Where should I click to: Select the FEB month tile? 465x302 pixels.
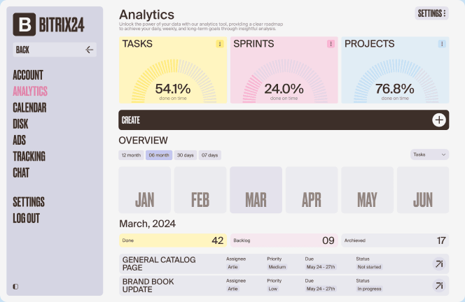click(200, 189)
